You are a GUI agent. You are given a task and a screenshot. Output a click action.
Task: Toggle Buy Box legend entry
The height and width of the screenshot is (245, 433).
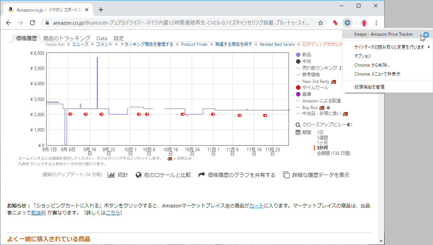click(x=313, y=108)
